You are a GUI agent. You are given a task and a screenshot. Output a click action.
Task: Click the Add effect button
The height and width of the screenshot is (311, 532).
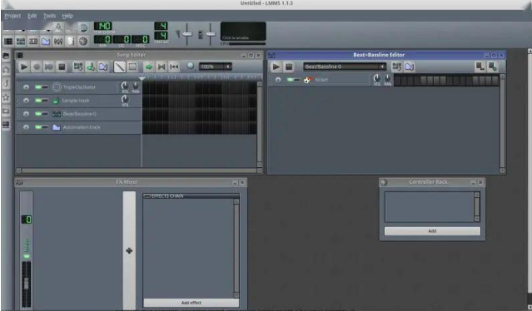(191, 303)
